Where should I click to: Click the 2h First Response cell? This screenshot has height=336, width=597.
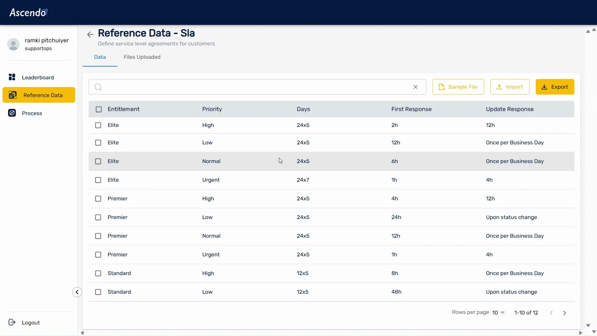pos(394,125)
